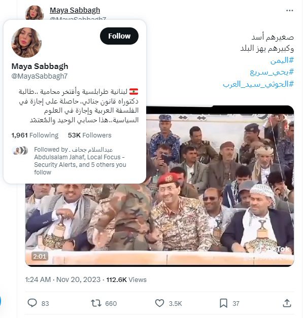The height and width of the screenshot is (318, 303).
Task: Click the @MayaSabbagh7 handle in hover card
Action: (x=40, y=76)
